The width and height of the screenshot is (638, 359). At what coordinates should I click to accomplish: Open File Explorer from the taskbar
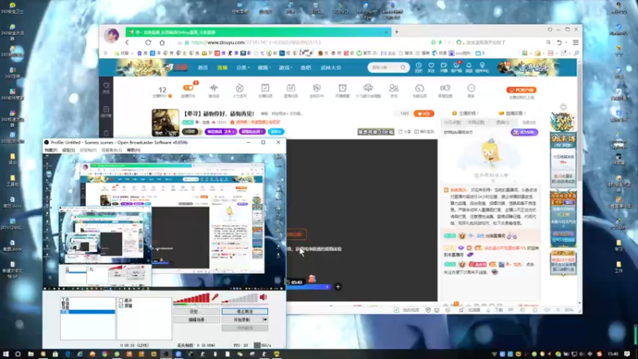point(30,354)
